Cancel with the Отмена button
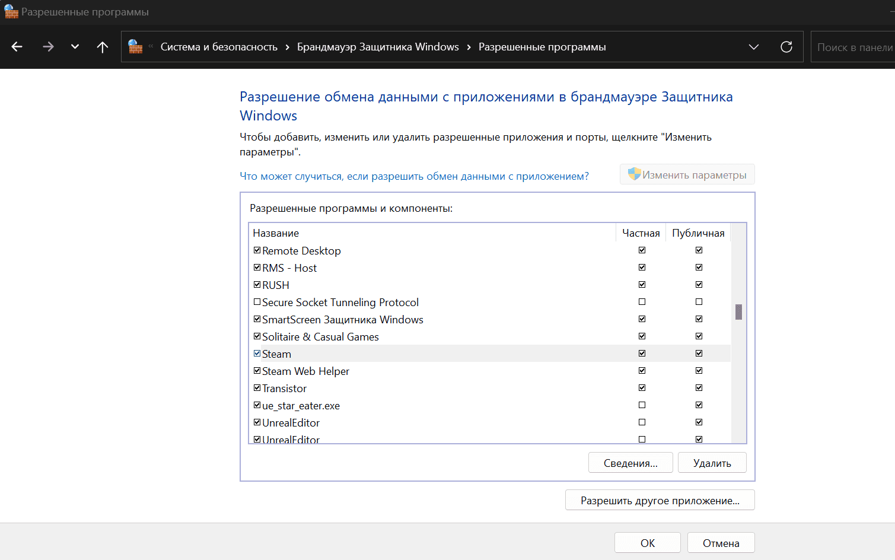The image size is (895, 560). [x=721, y=543]
